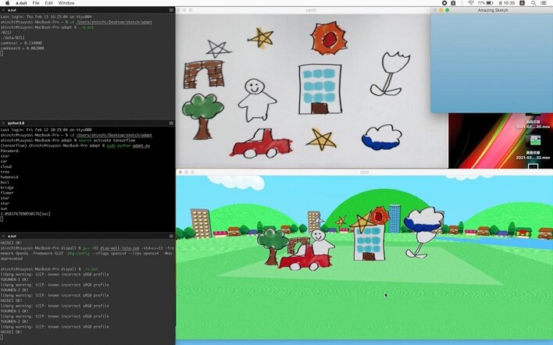Image resolution: width=553 pixels, height=345 pixels.
Task: Select the a.out terminal tab at top
Action: point(12,10)
